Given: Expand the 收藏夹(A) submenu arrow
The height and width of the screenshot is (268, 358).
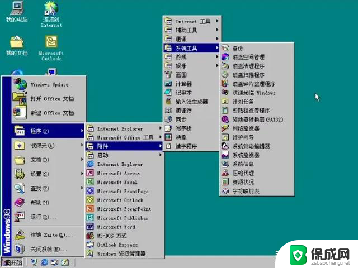Looking at the screenshot, I should click(x=82, y=145).
